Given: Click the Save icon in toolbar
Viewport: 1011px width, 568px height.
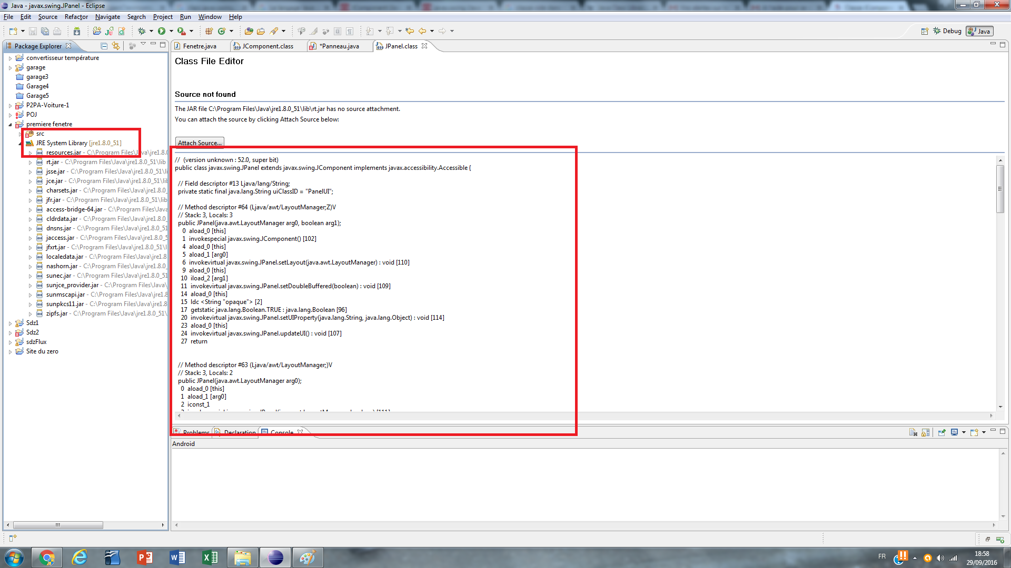Looking at the screenshot, I should (33, 32).
